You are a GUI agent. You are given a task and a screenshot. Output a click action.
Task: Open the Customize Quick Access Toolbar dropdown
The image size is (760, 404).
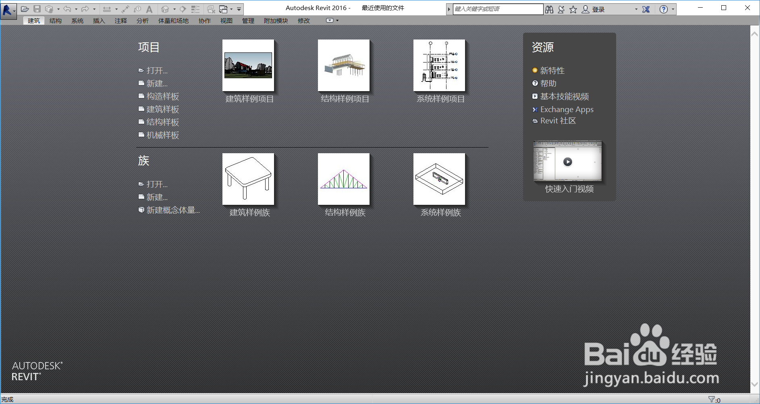tap(239, 9)
